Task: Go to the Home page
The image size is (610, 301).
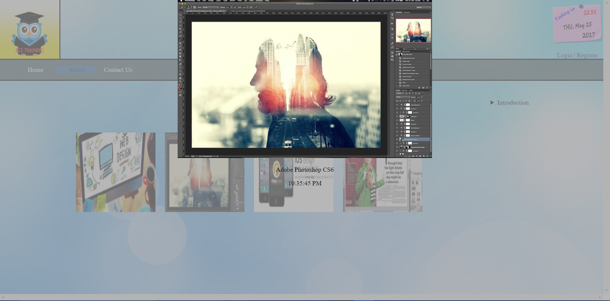Action: (x=35, y=70)
